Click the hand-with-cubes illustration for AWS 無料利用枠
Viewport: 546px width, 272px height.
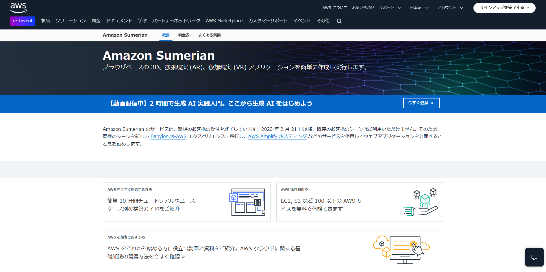point(421,202)
